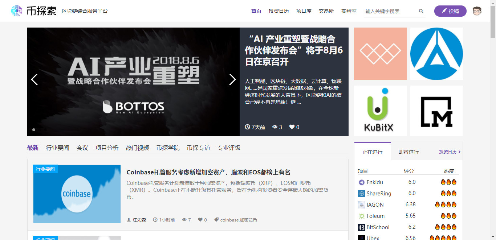
Task: Open the AI产业重塑 carousel headline
Action: coord(294,50)
